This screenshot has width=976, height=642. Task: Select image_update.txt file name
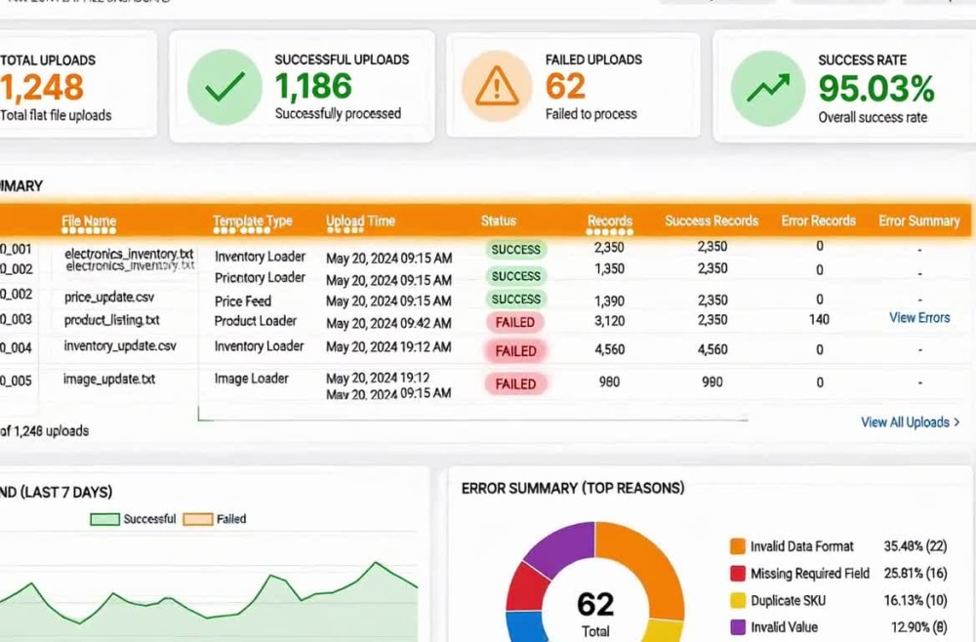[x=109, y=379]
